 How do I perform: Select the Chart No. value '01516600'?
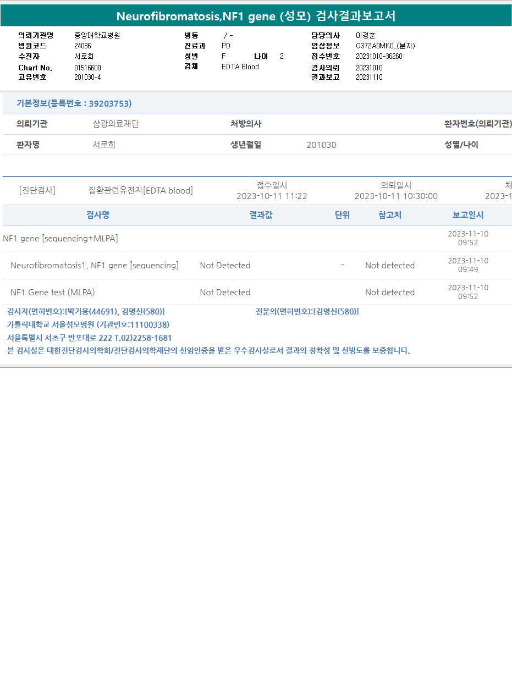pos(87,68)
